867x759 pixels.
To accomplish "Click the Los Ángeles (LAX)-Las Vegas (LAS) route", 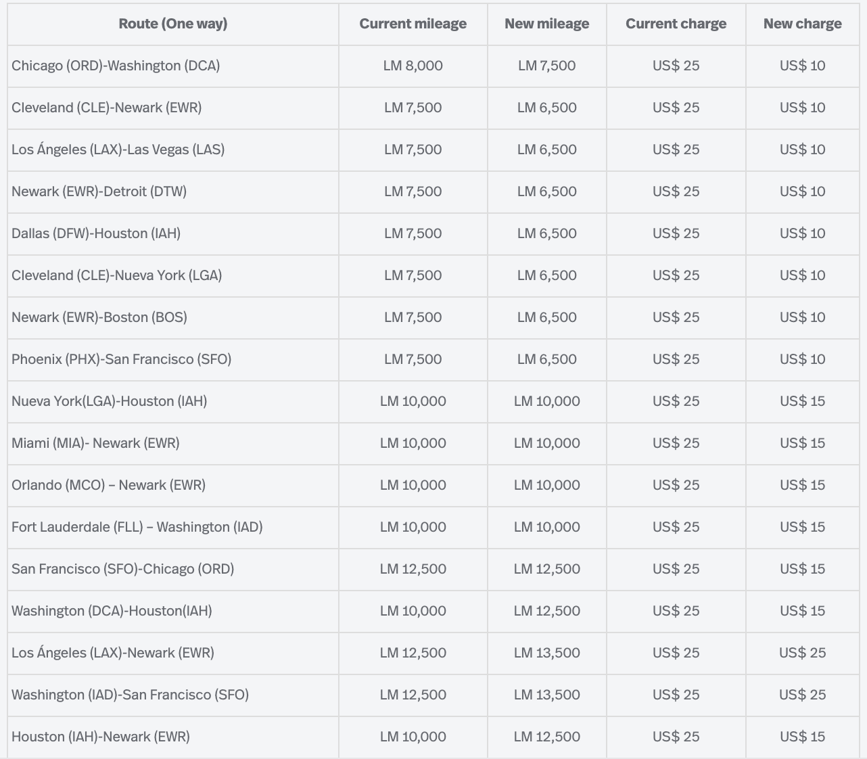I will 118,150.
